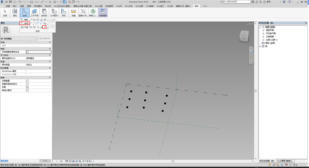Click the 编辑类型 button
The width and height of the screenshot is (309, 168).
pyautogui.click(x=45, y=38)
